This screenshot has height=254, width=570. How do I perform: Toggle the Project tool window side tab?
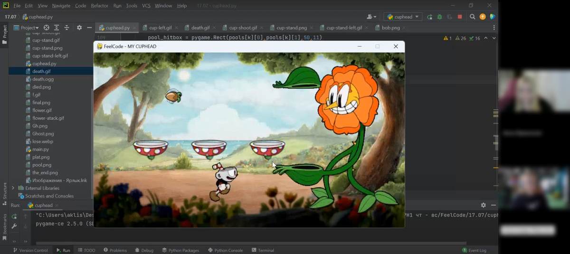point(4,34)
